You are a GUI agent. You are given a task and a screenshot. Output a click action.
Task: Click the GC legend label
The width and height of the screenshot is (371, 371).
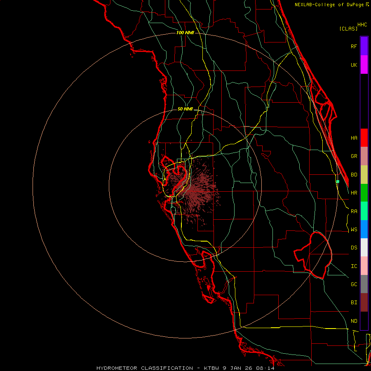pos(354,284)
